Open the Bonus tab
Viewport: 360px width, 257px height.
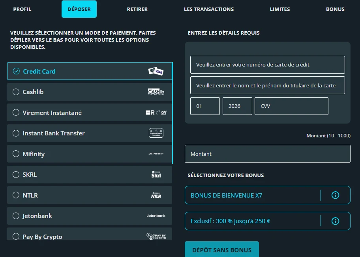pos(335,9)
